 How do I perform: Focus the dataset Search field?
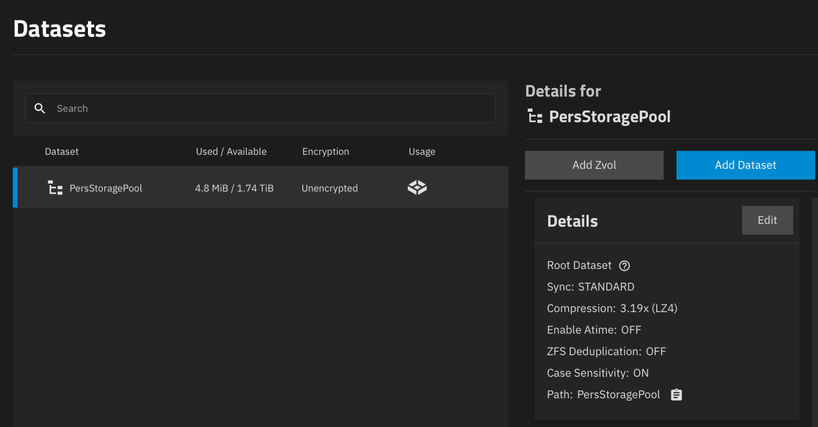[270, 108]
